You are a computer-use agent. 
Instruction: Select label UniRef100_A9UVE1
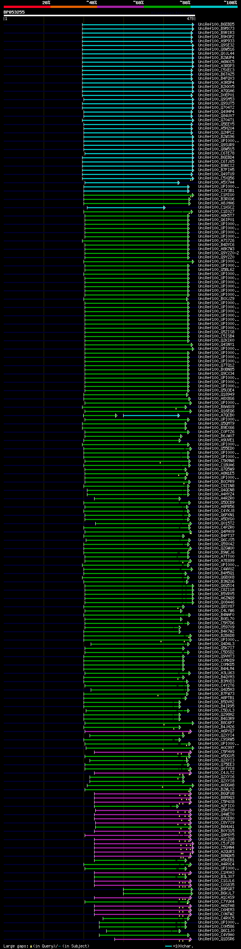(216, 440)
